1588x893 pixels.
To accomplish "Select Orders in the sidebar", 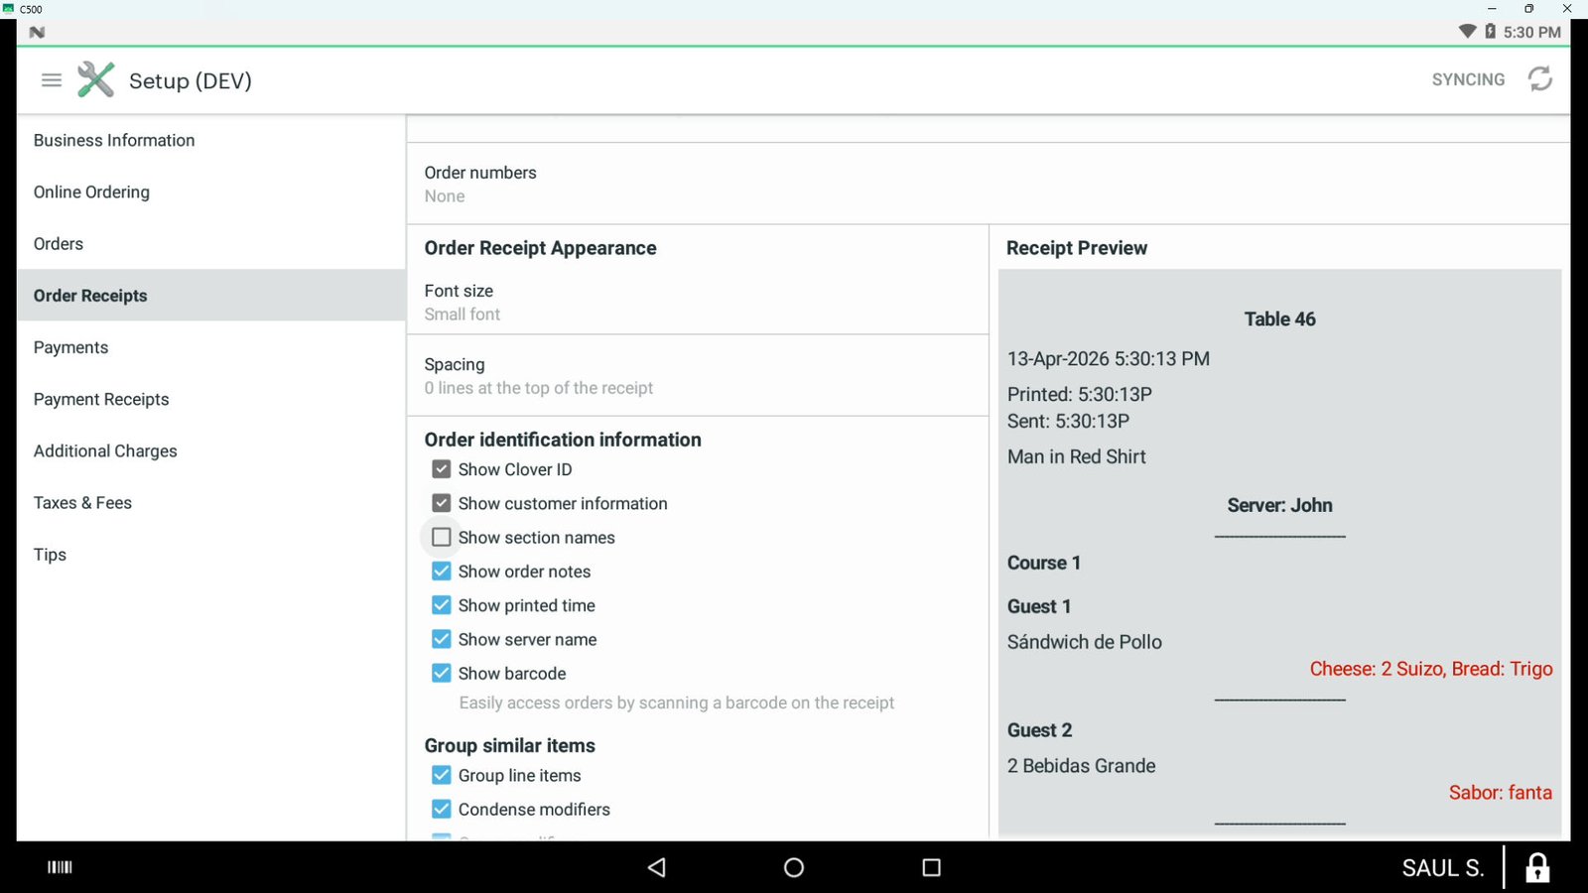I will [210, 243].
